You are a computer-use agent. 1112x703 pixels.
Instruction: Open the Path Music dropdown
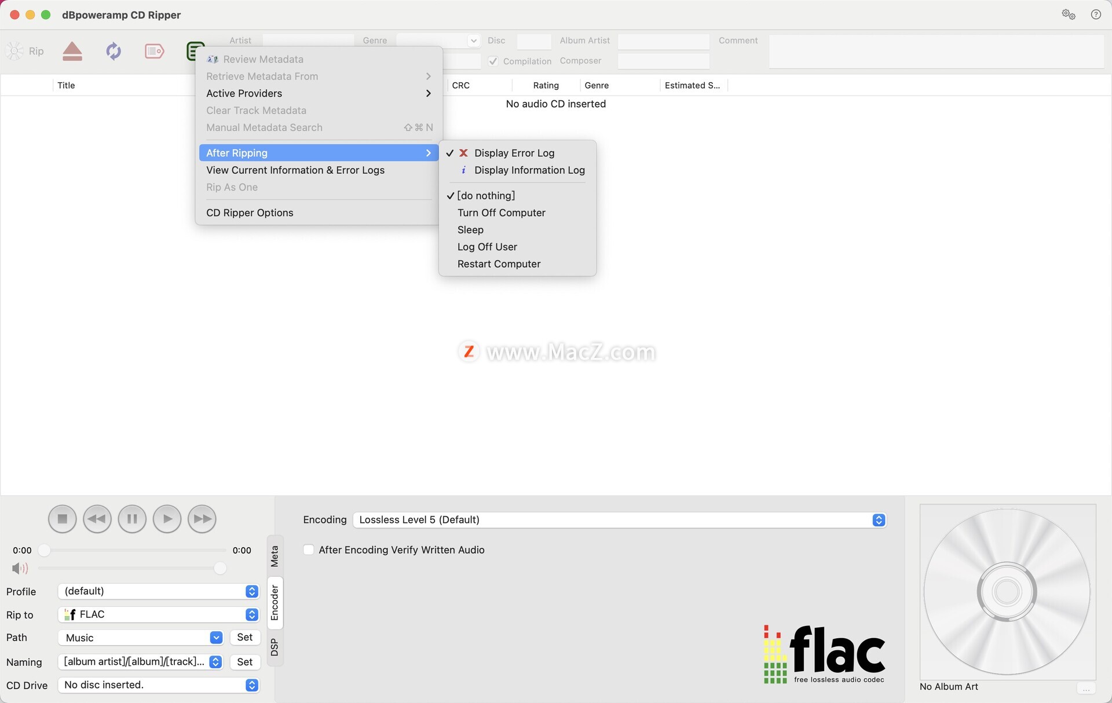pos(140,638)
